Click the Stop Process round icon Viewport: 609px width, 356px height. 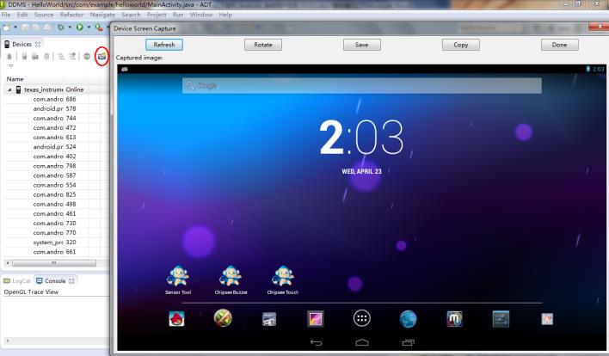87,57
